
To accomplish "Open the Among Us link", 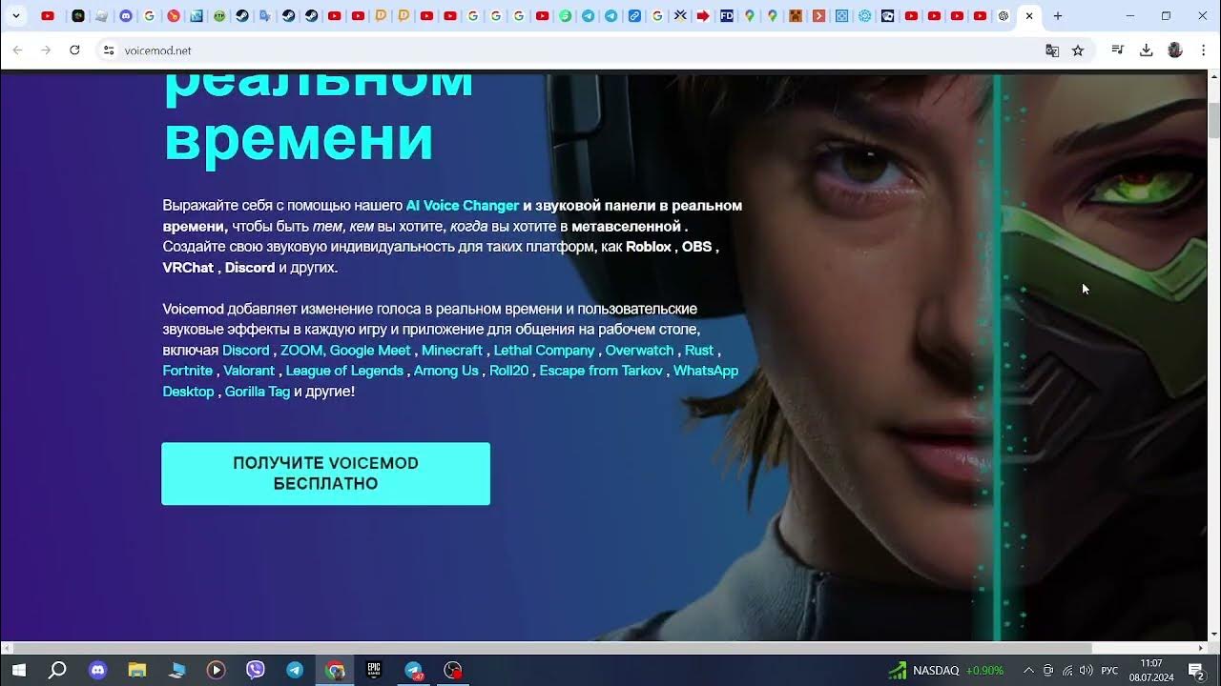I will pyautogui.click(x=445, y=371).
